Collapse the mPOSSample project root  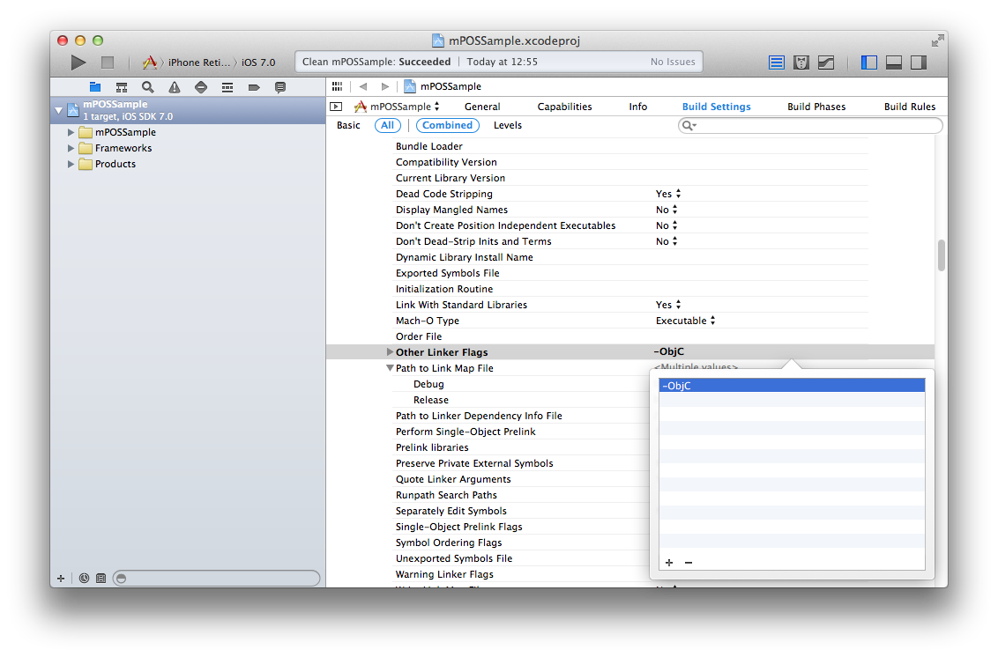click(58, 110)
